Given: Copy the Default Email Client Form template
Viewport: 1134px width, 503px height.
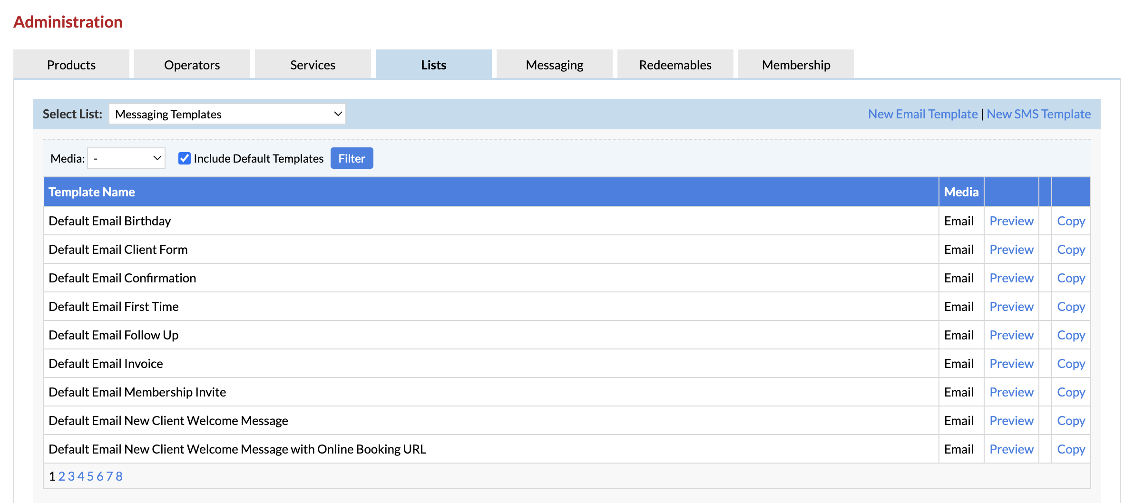Looking at the screenshot, I should [x=1071, y=250].
